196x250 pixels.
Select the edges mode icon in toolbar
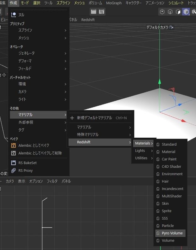pyautogui.click(x=170, y=12)
